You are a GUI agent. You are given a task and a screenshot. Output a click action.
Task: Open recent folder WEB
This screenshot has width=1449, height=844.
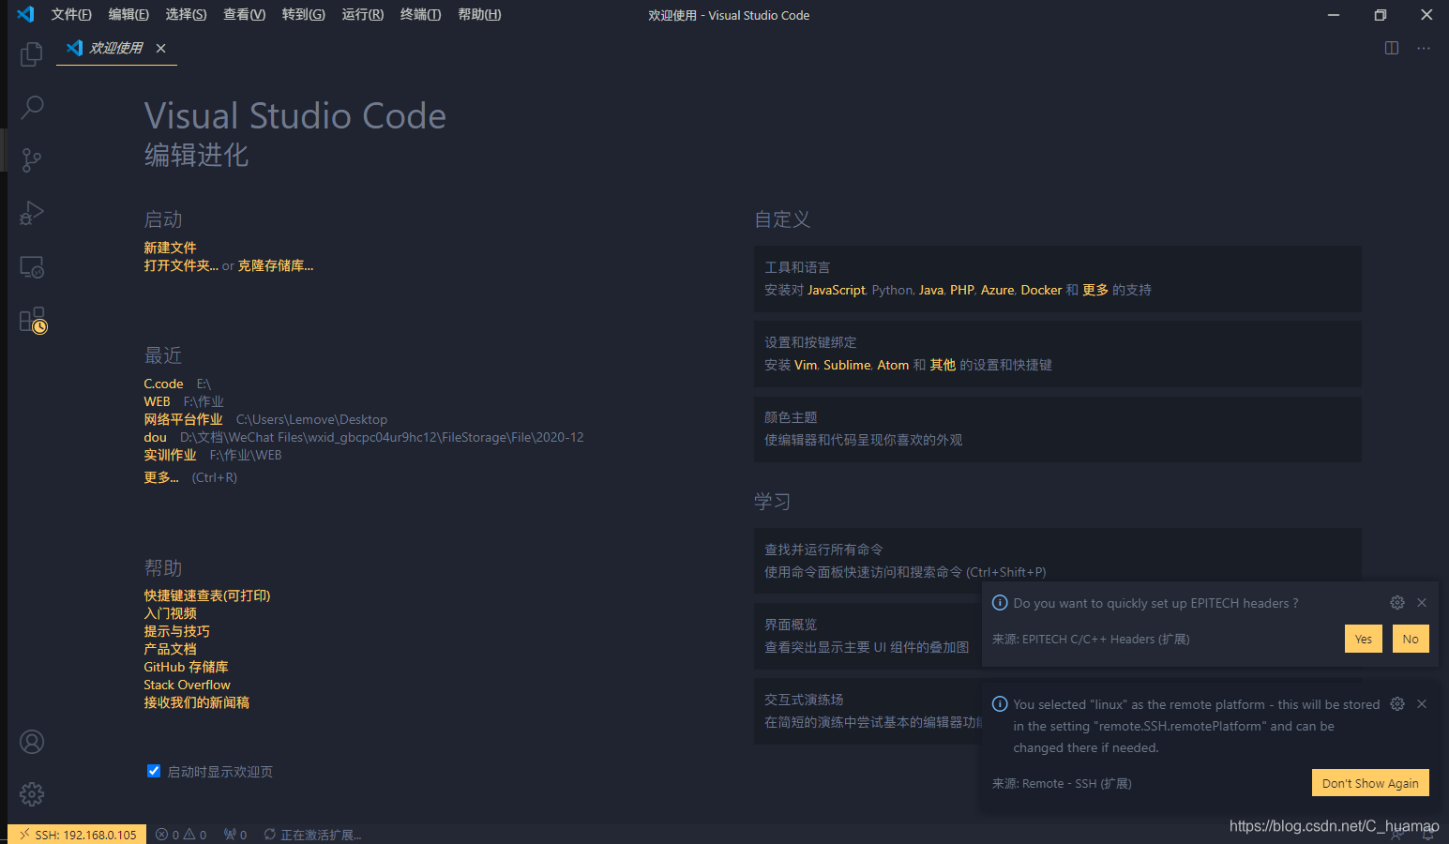click(x=157, y=401)
